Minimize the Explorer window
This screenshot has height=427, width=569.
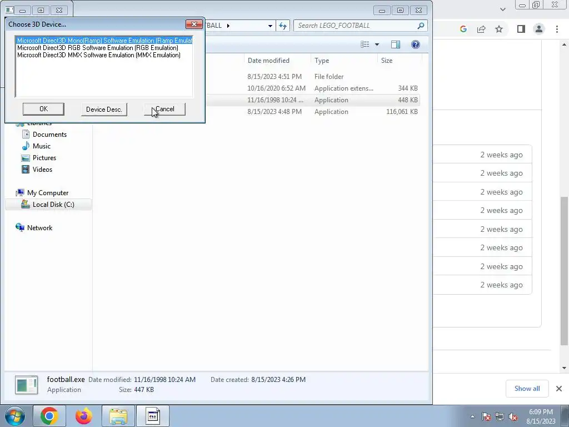pyautogui.click(x=382, y=11)
